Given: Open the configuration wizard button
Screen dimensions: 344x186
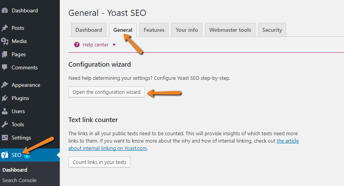Looking at the screenshot, I should click(x=107, y=92).
